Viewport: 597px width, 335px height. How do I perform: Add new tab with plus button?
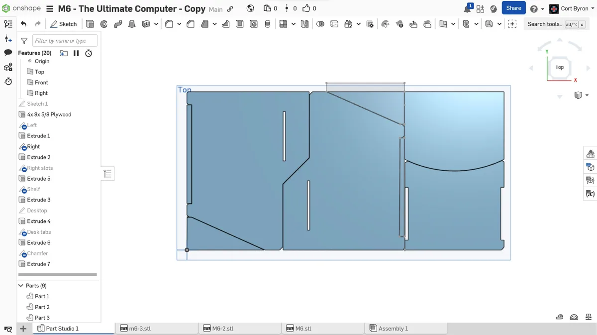[x=23, y=329]
